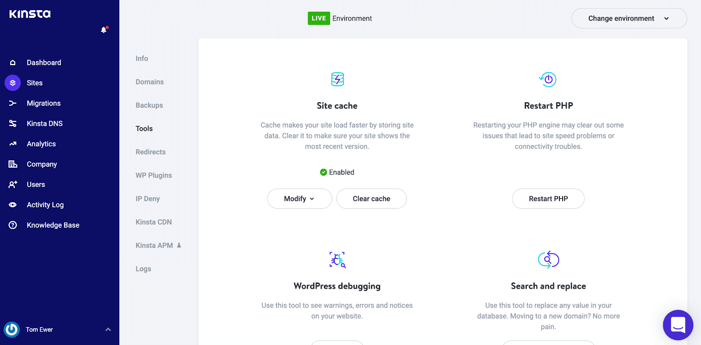Open the chat support bubble

pyautogui.click(x=678, y=325)
